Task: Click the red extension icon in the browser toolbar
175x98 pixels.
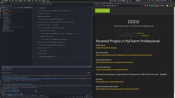Action: (145, 5)
